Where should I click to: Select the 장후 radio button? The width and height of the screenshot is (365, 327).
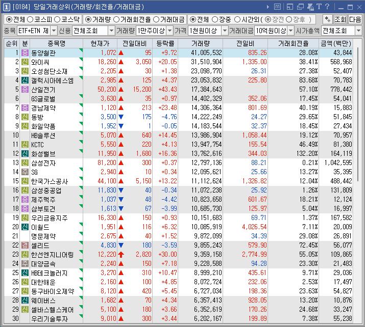pos(289,19)
